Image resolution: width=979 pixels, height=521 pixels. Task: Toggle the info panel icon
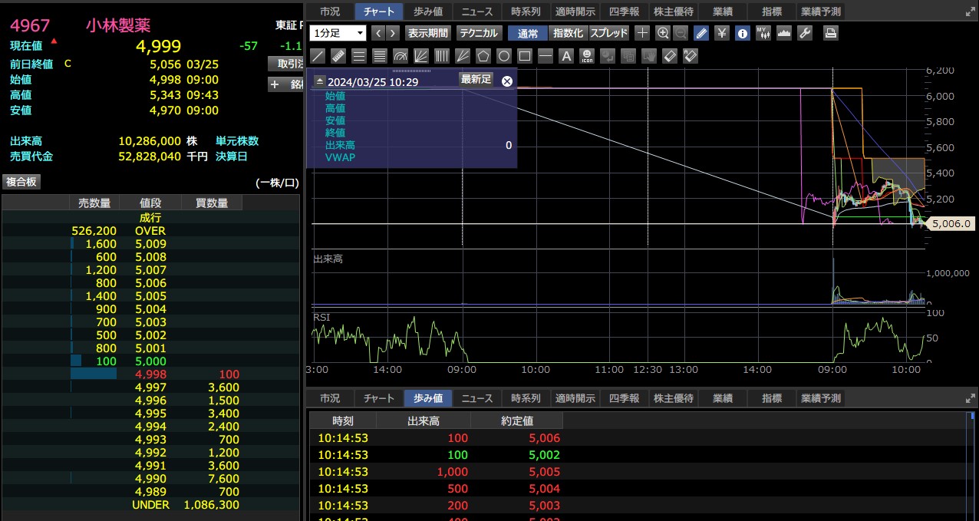(x=743, y=33)
